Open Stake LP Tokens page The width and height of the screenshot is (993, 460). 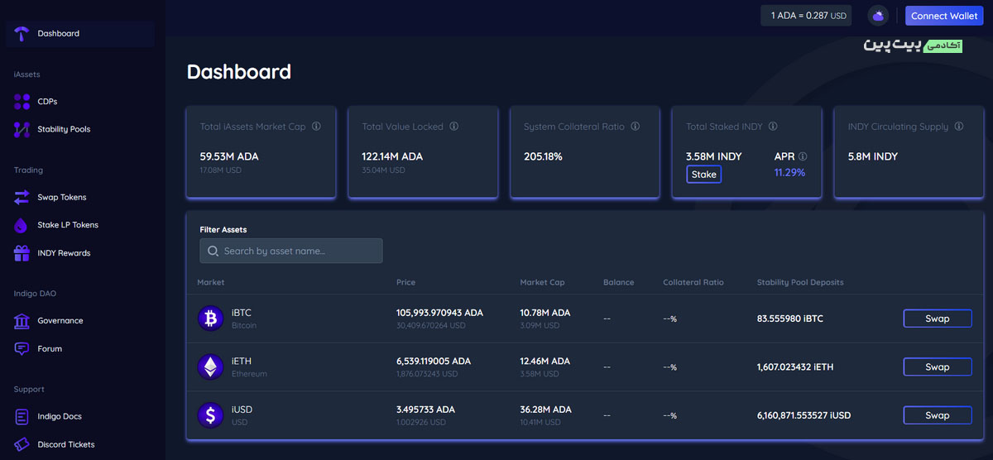[x=68, y=225]
